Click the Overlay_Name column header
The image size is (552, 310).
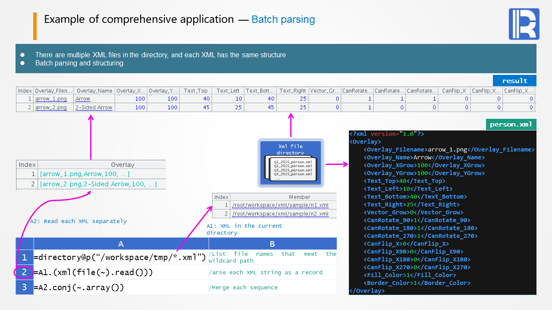click(94, 91)
